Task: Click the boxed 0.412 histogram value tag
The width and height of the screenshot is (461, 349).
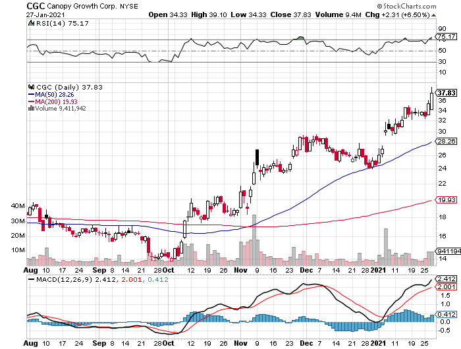Action: click(x=447, y=314)
